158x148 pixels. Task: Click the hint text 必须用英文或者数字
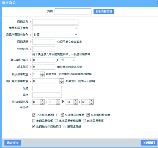70,42
